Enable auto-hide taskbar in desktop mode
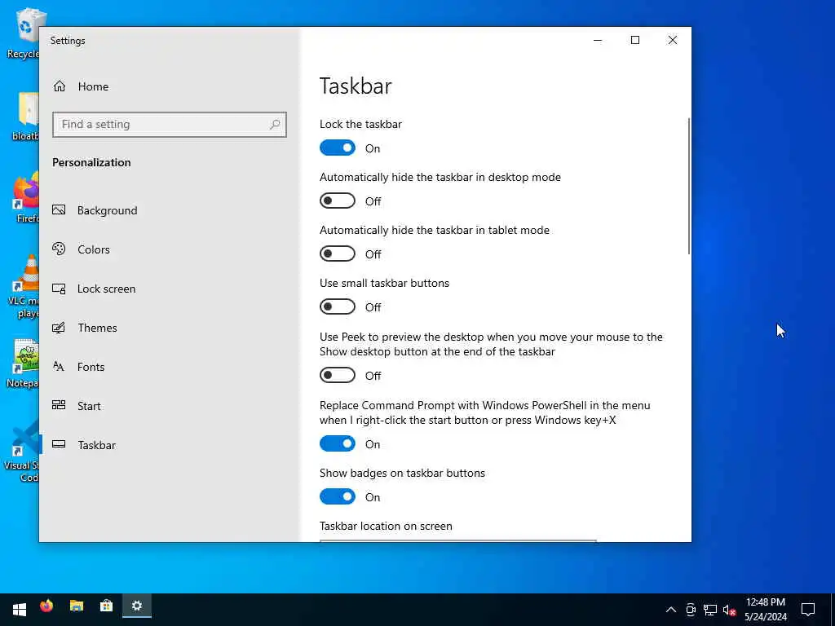This screenshot has height=626, width=835. click(x=337, y=201)
